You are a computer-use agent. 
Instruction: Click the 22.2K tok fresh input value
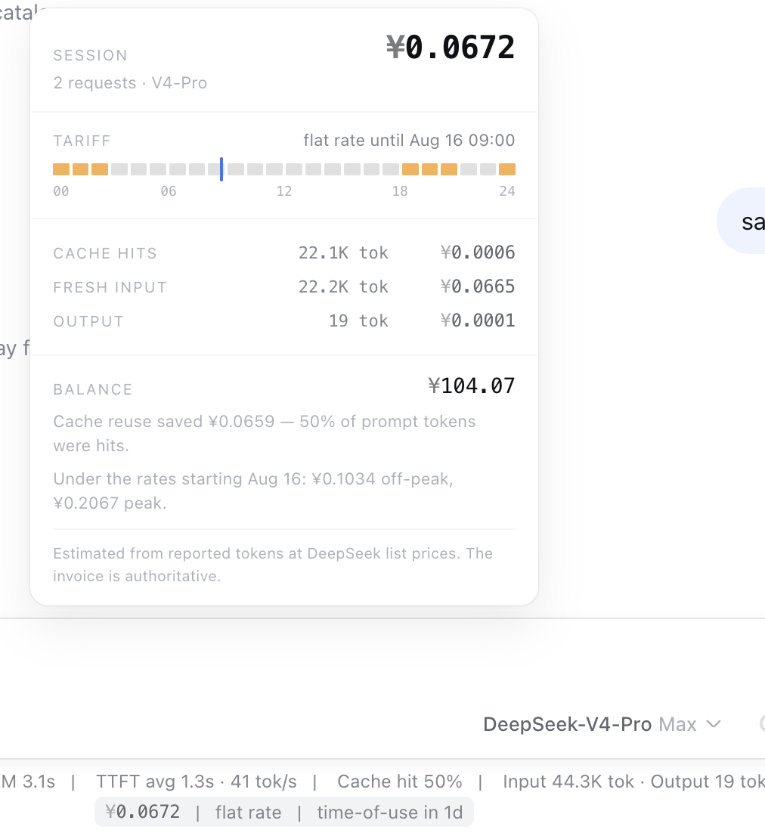[x=343, y=286]
